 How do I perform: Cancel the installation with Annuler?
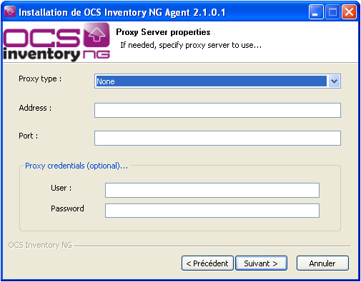(322, 263)
